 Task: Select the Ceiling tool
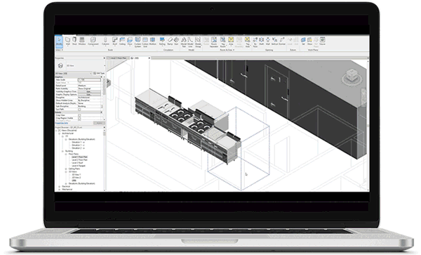click(122, 41)
